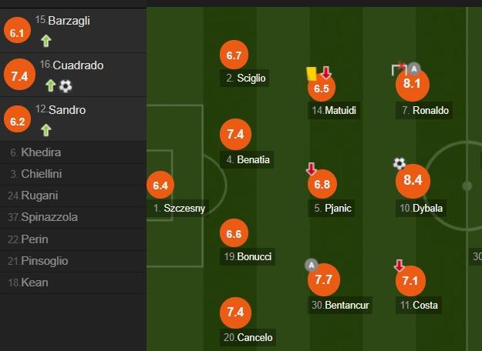Click the green sub-on arrow under Barzagli
The width and height of the screenshot is (482, 351).
click(x=46, y=41)
